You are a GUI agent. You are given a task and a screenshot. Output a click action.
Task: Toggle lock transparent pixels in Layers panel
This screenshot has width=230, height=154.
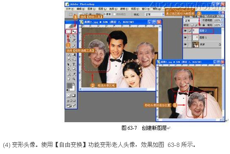pyautogui.click(x=192, y=25)
